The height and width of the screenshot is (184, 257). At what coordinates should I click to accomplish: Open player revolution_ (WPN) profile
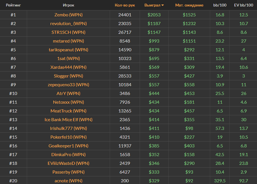69,23
